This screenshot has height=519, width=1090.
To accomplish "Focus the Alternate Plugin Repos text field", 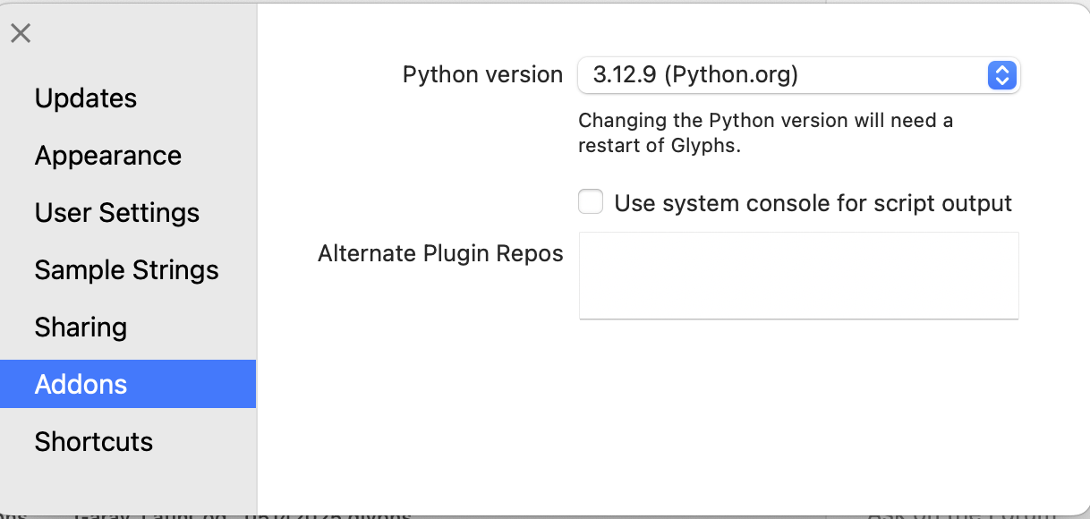I will (798, 275).
